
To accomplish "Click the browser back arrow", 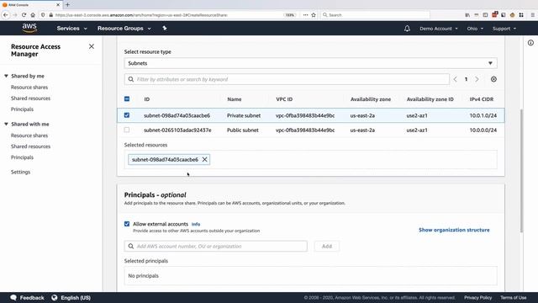I will [x=6, y=15].
